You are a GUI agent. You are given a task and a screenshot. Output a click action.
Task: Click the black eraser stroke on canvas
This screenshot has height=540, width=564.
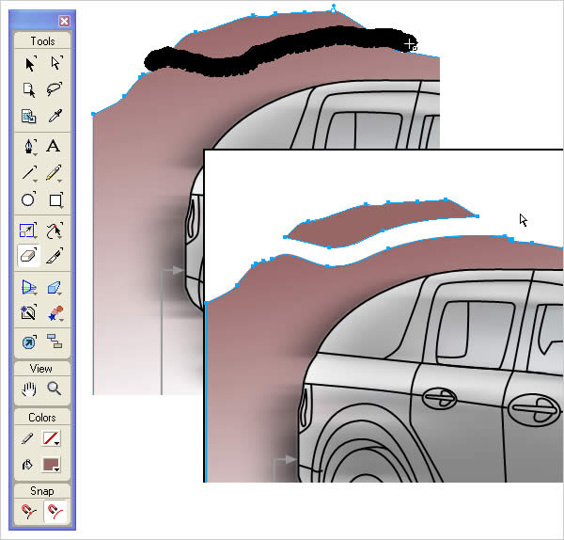click(x=280, y=51)
